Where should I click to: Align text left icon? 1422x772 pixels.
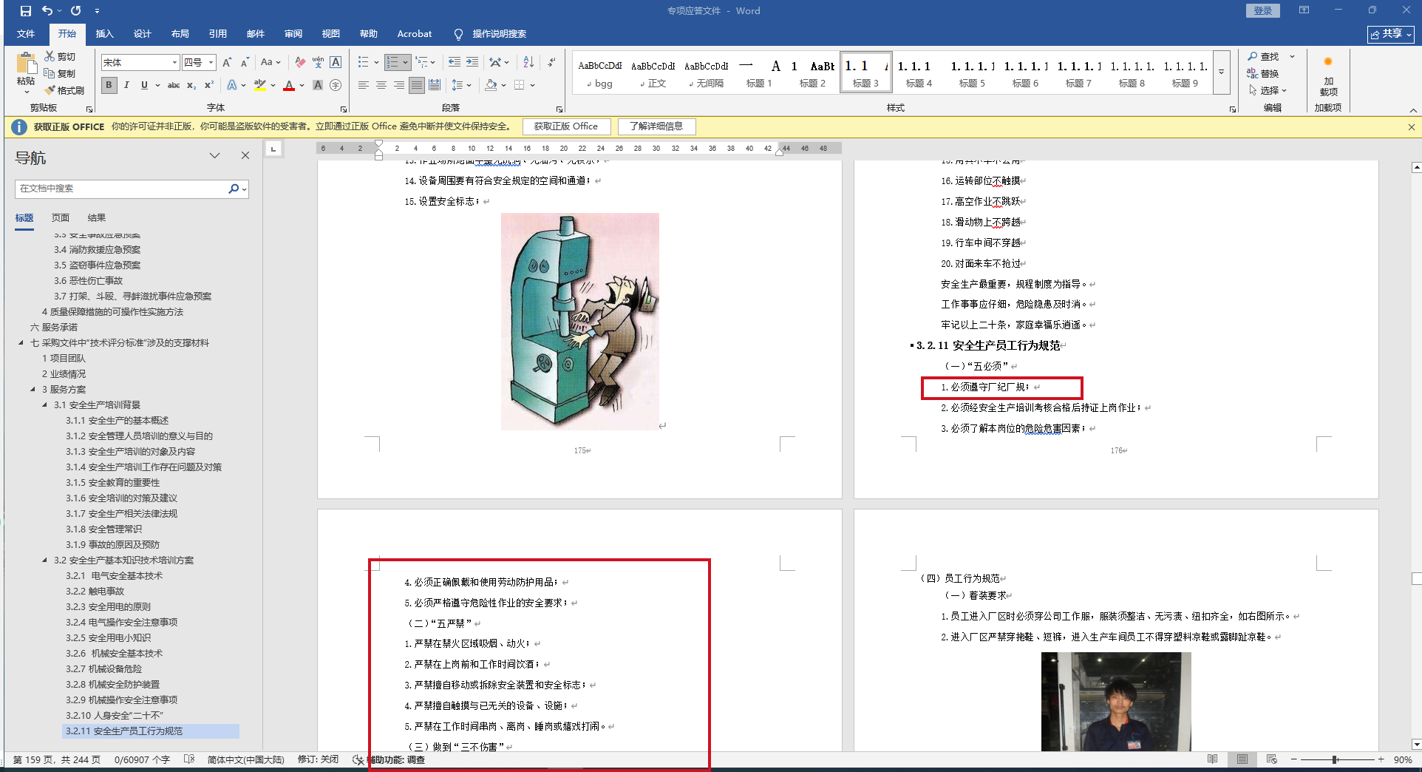[364, 85]
